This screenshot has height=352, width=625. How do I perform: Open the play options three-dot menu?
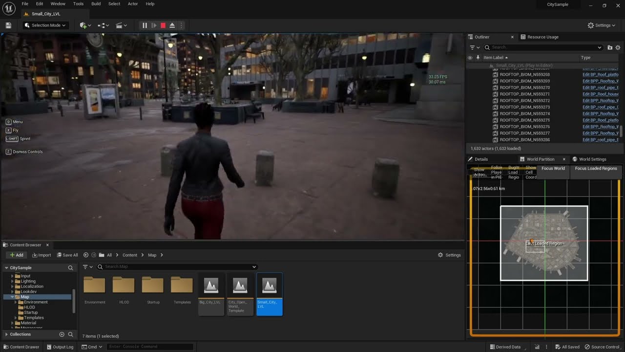pos(182,25)
